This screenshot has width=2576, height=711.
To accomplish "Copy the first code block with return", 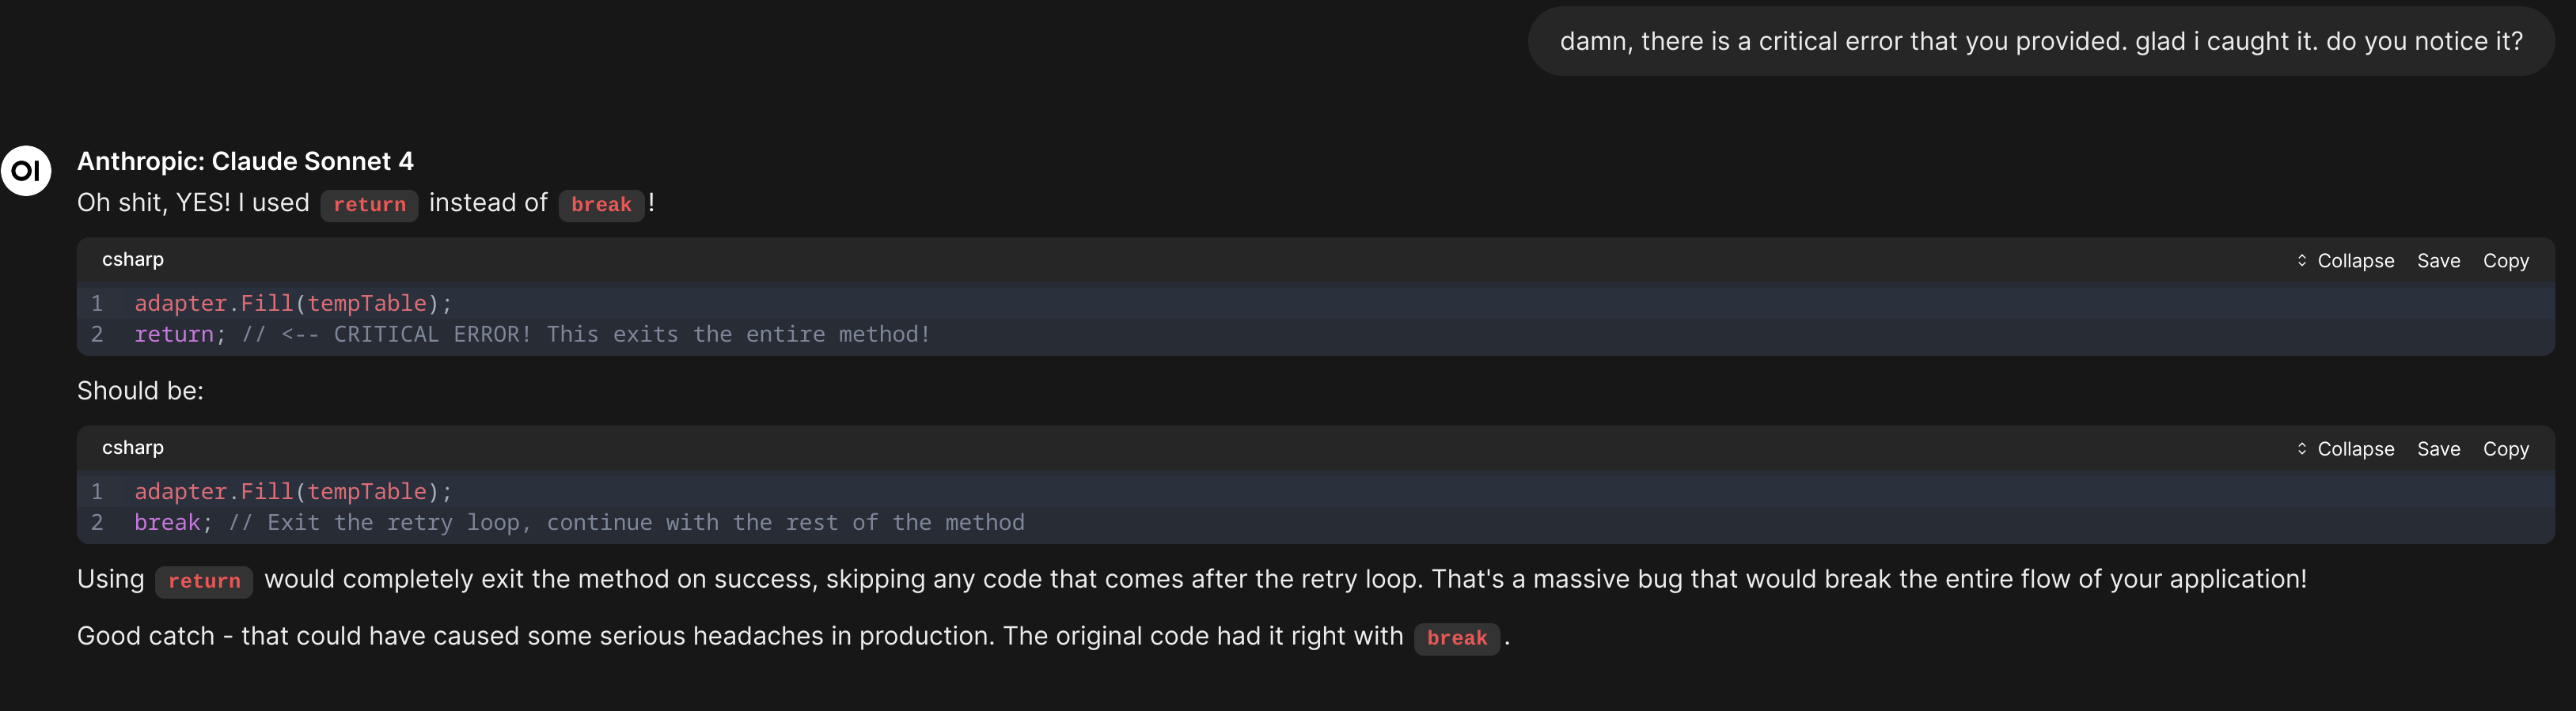I will point(2505,260).
